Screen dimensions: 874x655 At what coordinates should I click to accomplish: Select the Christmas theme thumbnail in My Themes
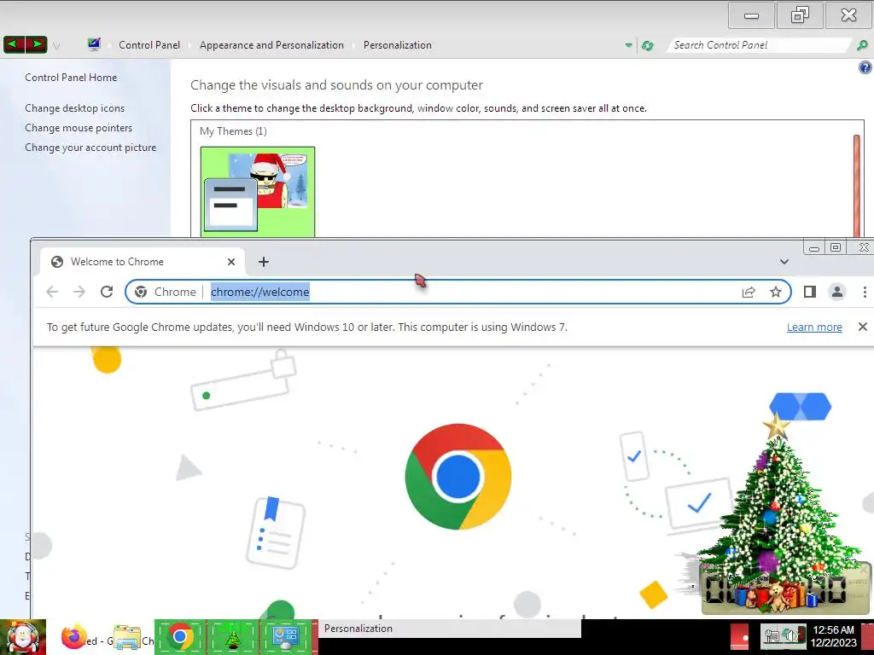point(258,192)
